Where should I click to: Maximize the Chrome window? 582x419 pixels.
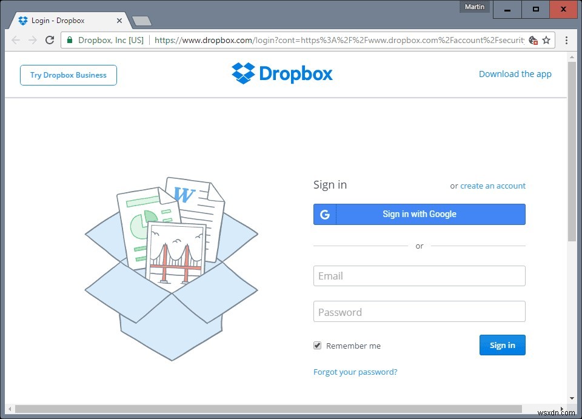pos(535,9)
